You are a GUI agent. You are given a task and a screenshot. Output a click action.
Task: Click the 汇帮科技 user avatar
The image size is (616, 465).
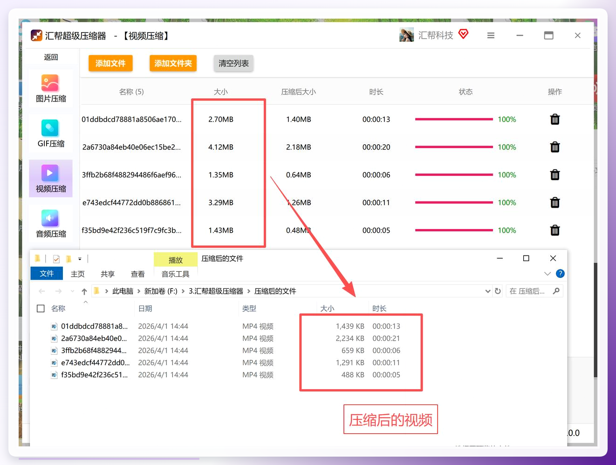tap(406, 35)
